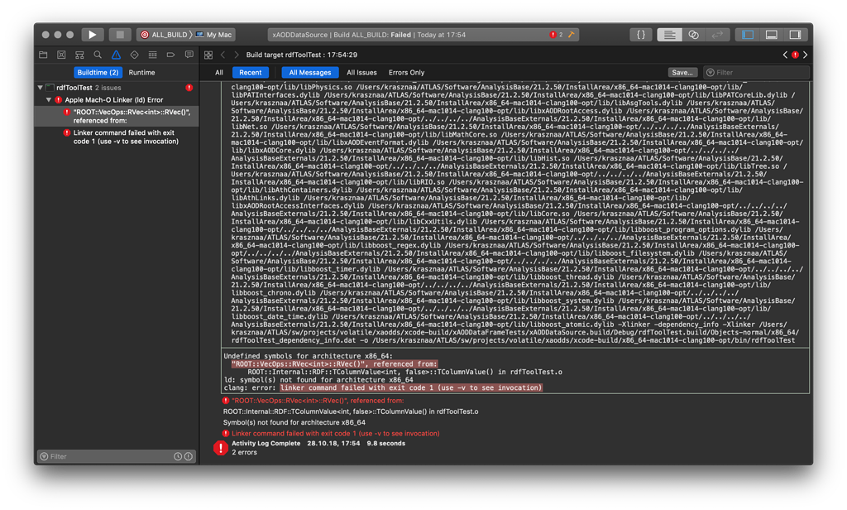Open the Breakpoint navigator icon
The image size is (847, 510).
pyautogui.click(x=170, y=55)
